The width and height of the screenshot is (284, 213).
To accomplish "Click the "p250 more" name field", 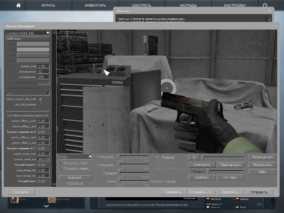I will pos(27,39).
